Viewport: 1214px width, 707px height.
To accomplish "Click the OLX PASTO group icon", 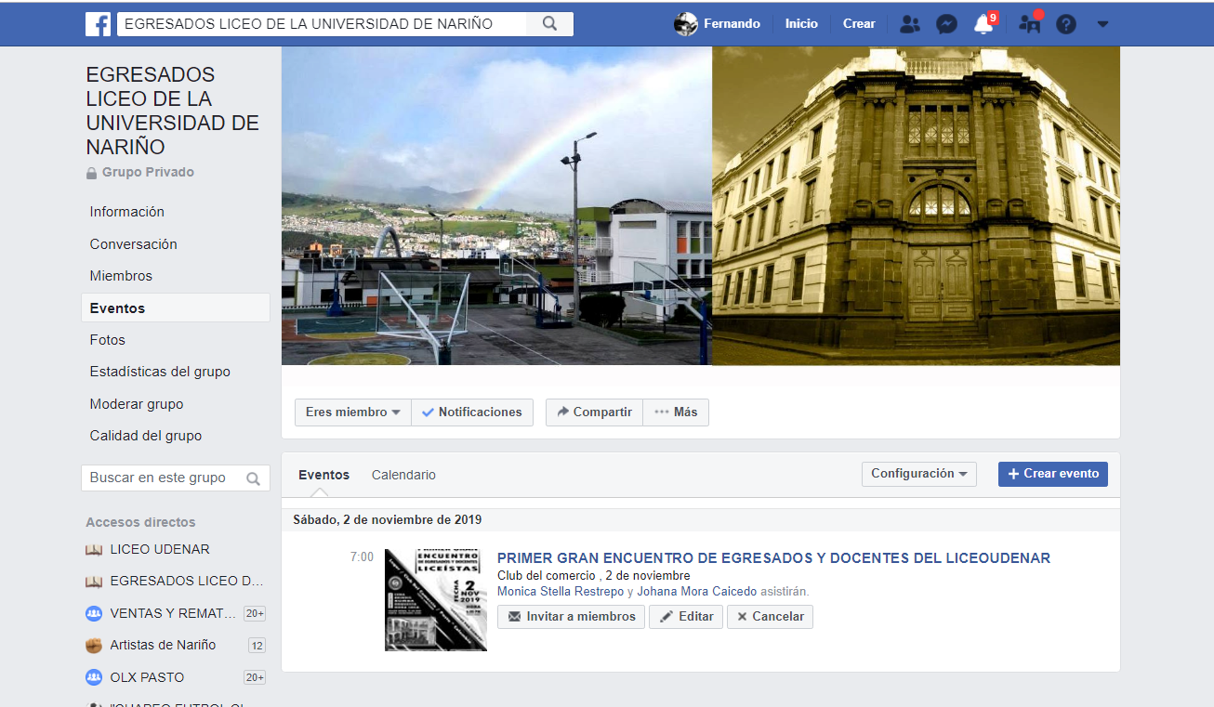I will point(94,677).
